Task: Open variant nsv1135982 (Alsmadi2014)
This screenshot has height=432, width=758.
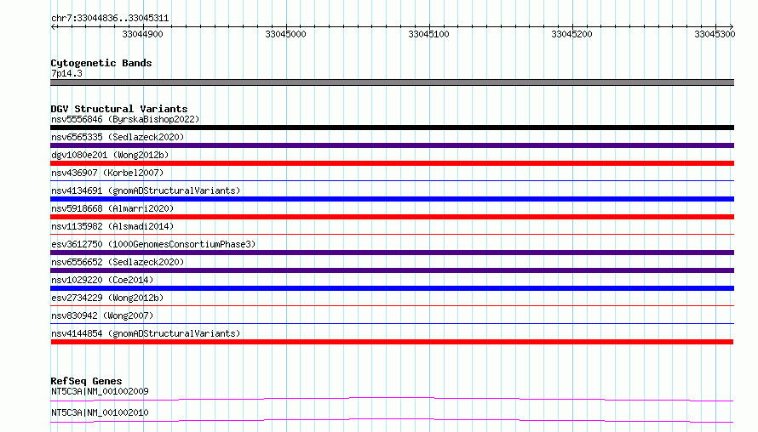Action: (112, 226)
